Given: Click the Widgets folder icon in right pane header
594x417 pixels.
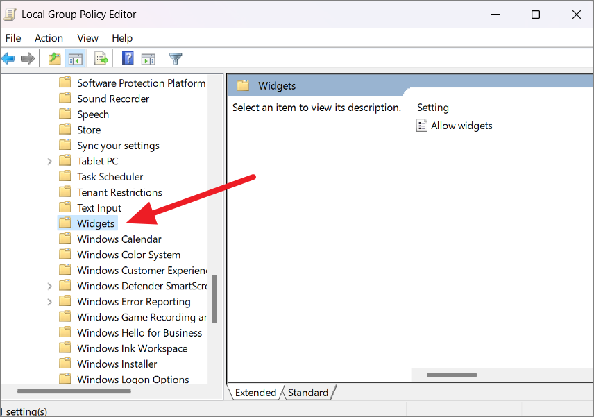Looking at the screenshot, I should (243, 85).
